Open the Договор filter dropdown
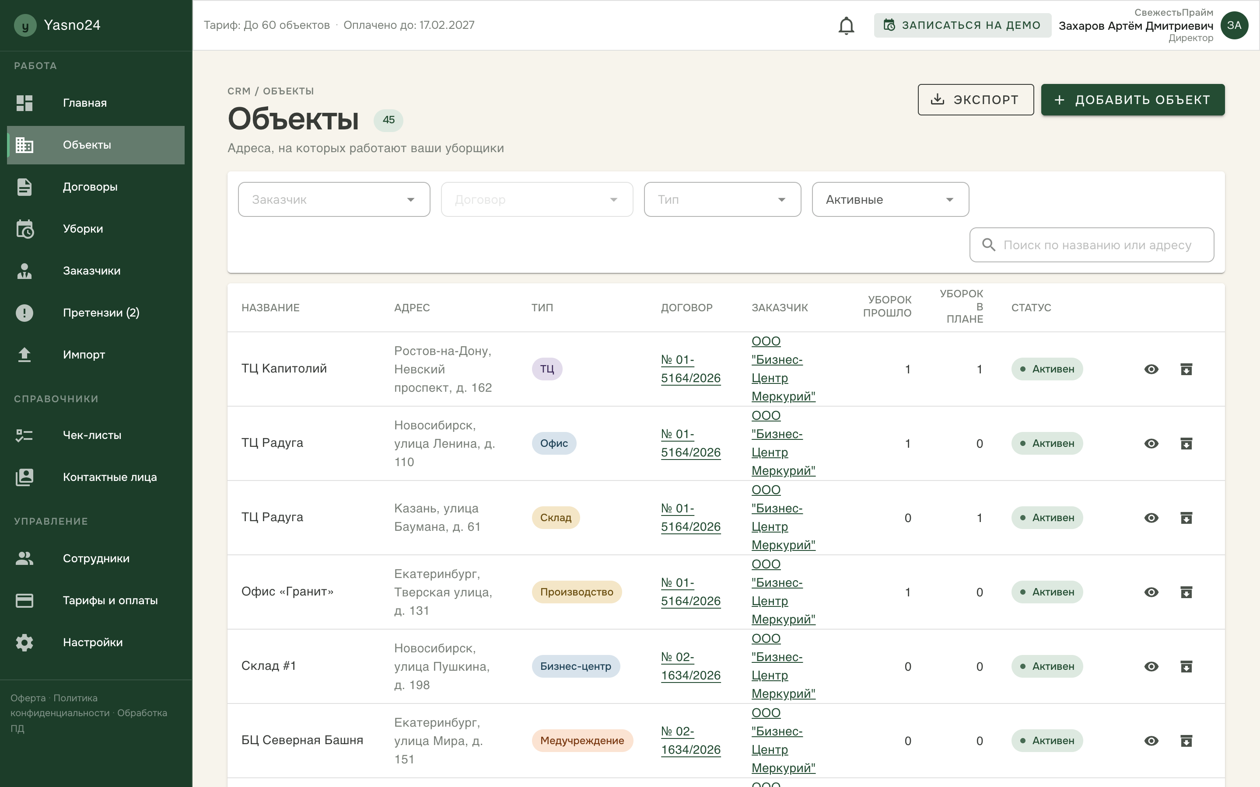The height and width of the screenshot is (787, 1260). click(x=537, y=199)
